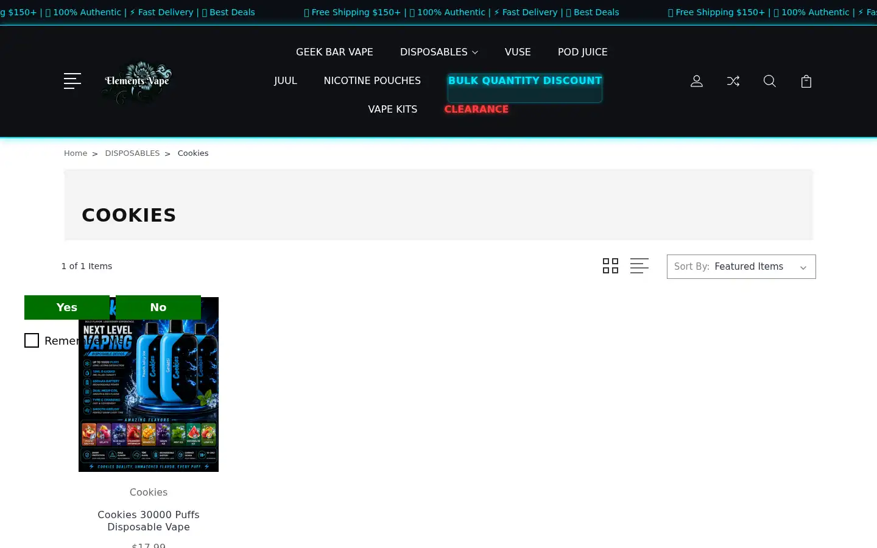Screen dimensions: 877x548
Task: Open the compare shuffle icon
Action: [733, 81]
